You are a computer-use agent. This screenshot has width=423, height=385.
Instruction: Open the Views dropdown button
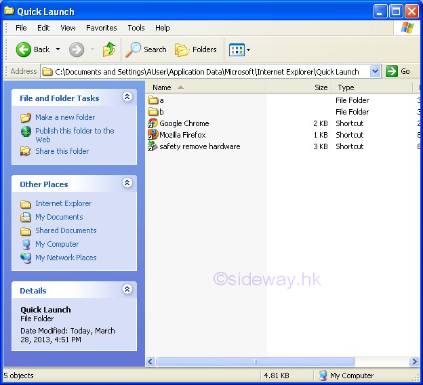(x=240, y=49)
